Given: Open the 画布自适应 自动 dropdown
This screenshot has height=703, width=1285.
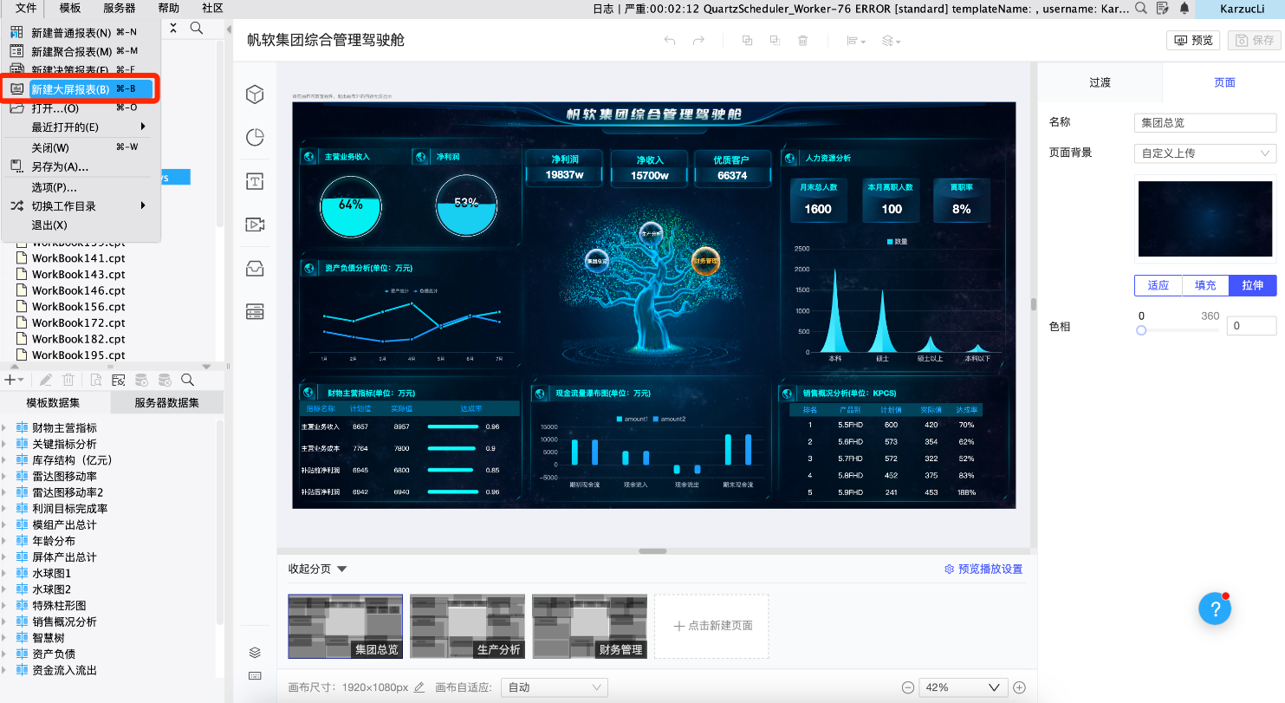Looking at the screenshot, I should point(555,687).
